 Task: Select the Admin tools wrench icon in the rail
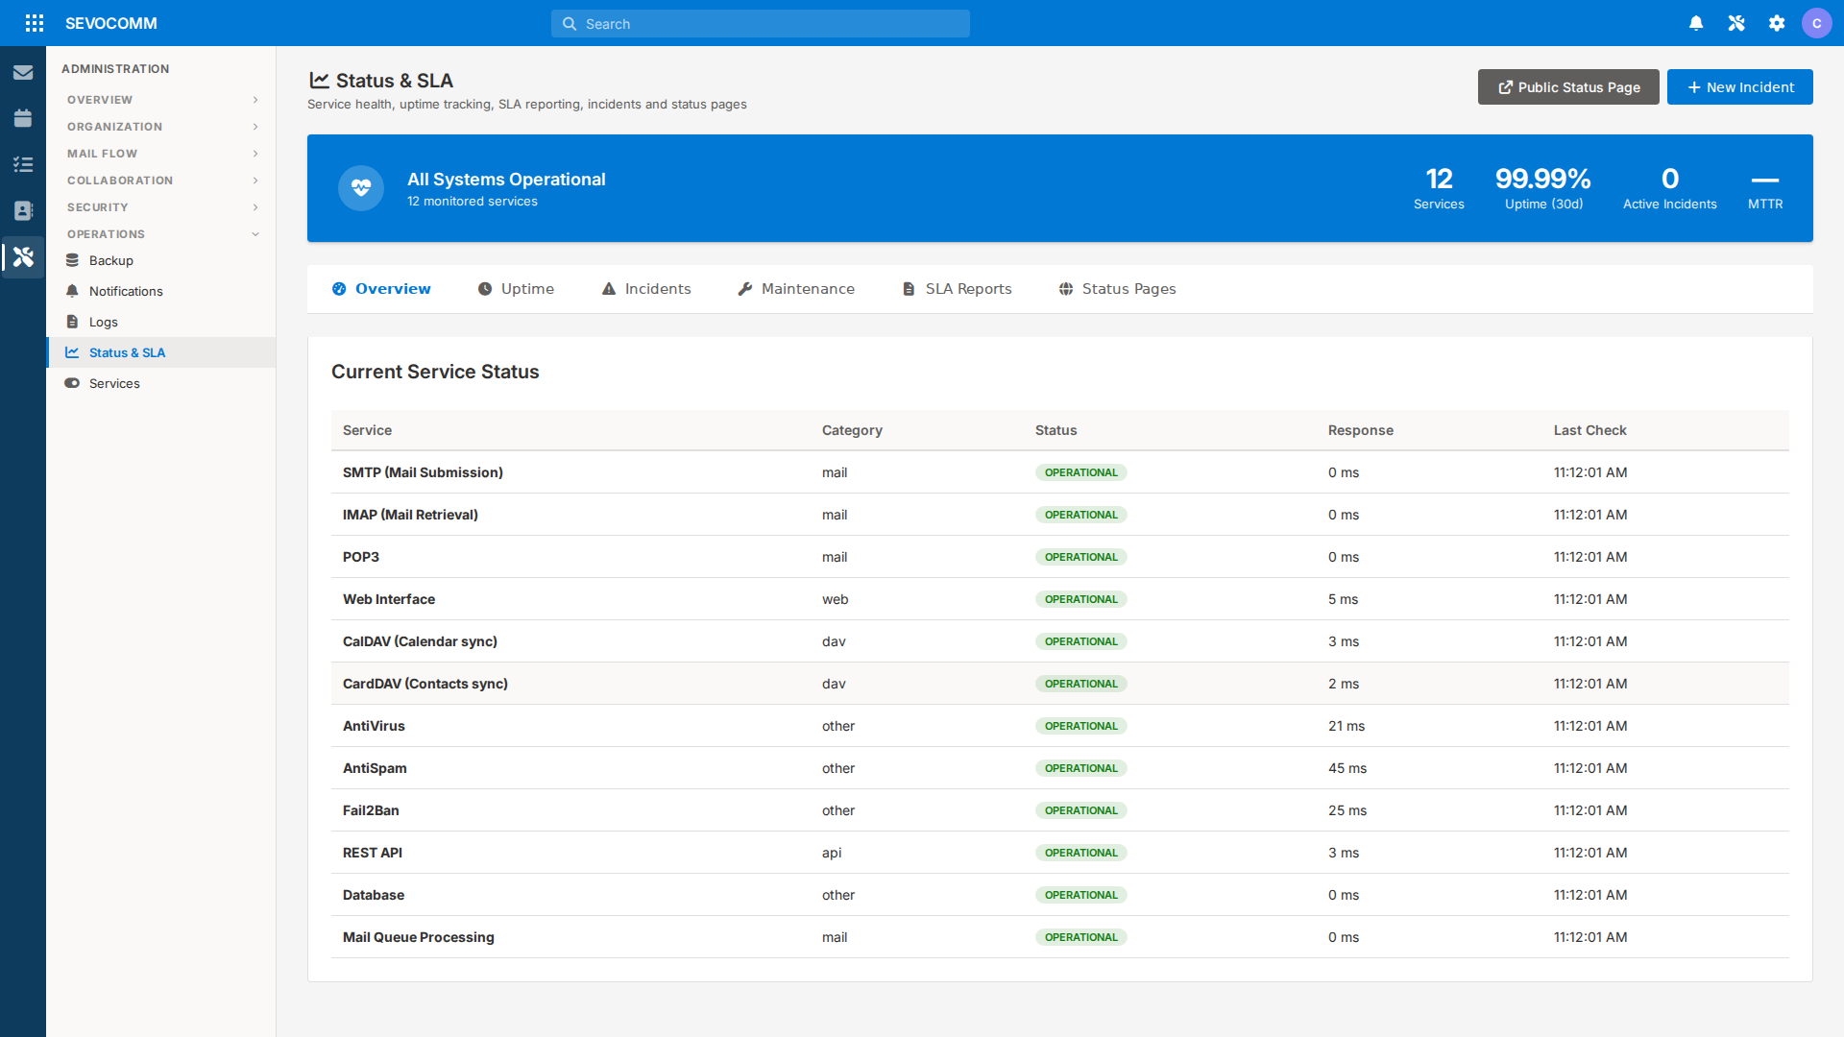[x=23, y=256]
